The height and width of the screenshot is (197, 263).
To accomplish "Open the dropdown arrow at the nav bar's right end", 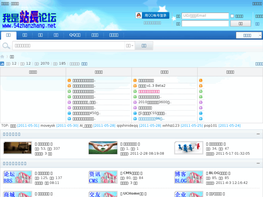I will click(260, 35).
